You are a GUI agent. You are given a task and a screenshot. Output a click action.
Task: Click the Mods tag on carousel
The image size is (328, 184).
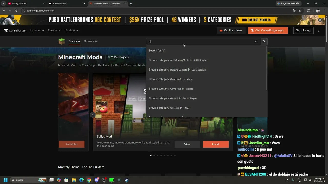tap(132, 98)
